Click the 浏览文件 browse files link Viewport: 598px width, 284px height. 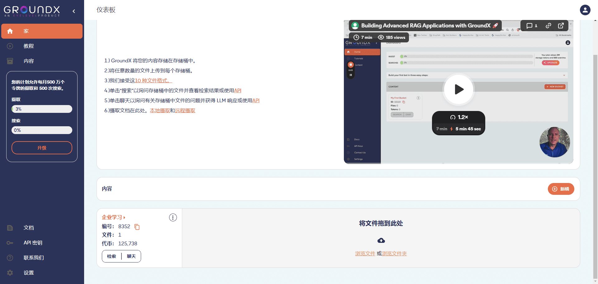click(365, 254)
